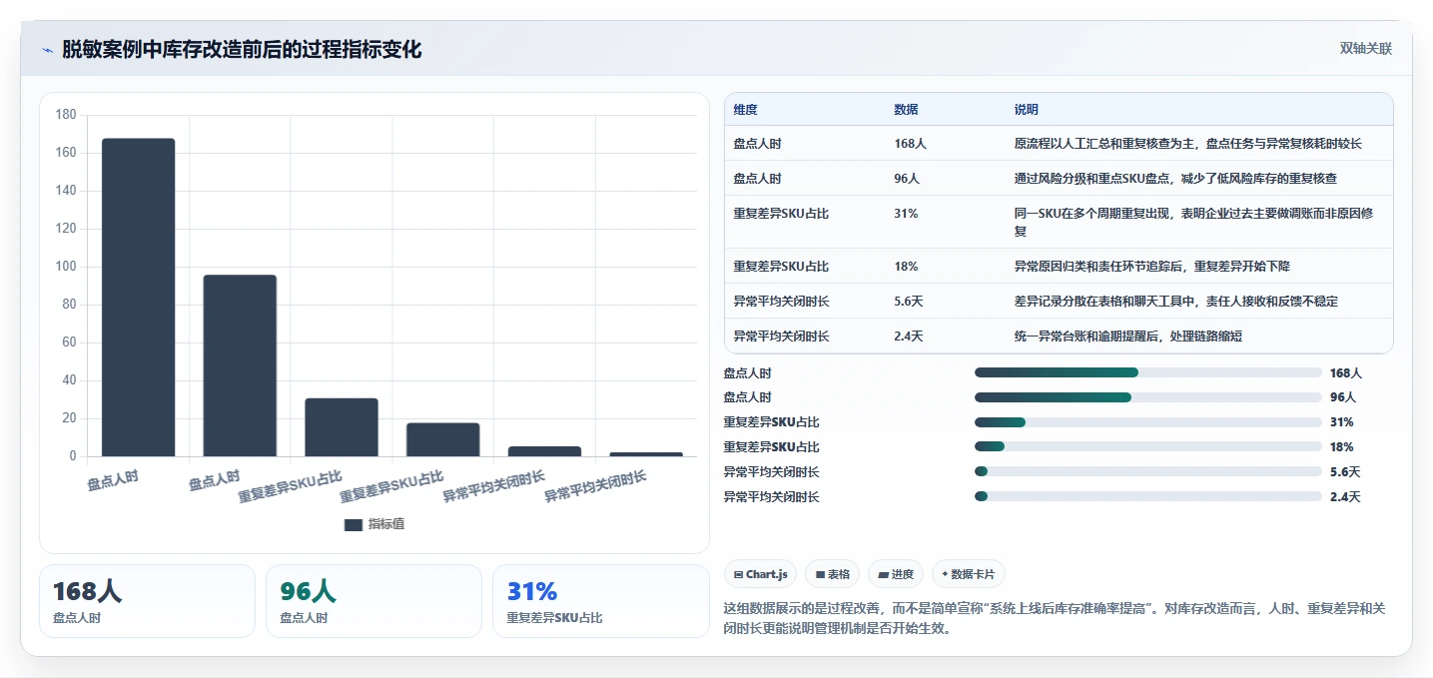
Task: Click the chart bar reaching 18
Action: (x=442, y=439)
